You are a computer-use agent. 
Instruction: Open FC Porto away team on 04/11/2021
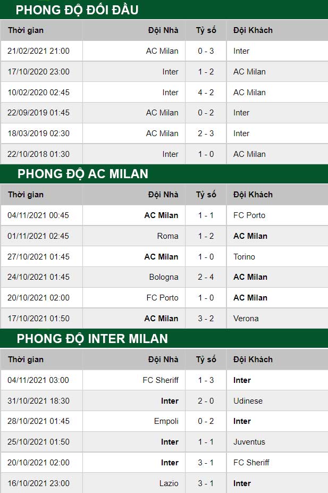coord(249,215)
